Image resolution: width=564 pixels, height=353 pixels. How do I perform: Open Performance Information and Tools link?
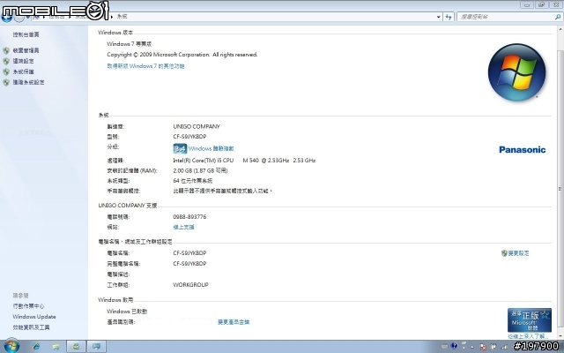32,327
